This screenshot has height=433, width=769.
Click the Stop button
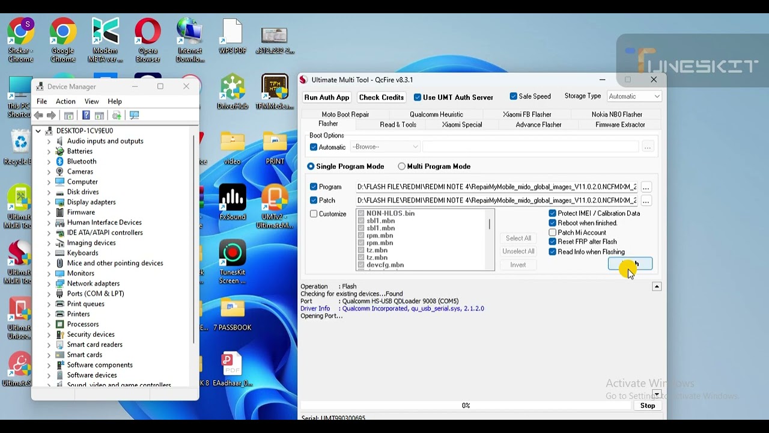(648, 405)
